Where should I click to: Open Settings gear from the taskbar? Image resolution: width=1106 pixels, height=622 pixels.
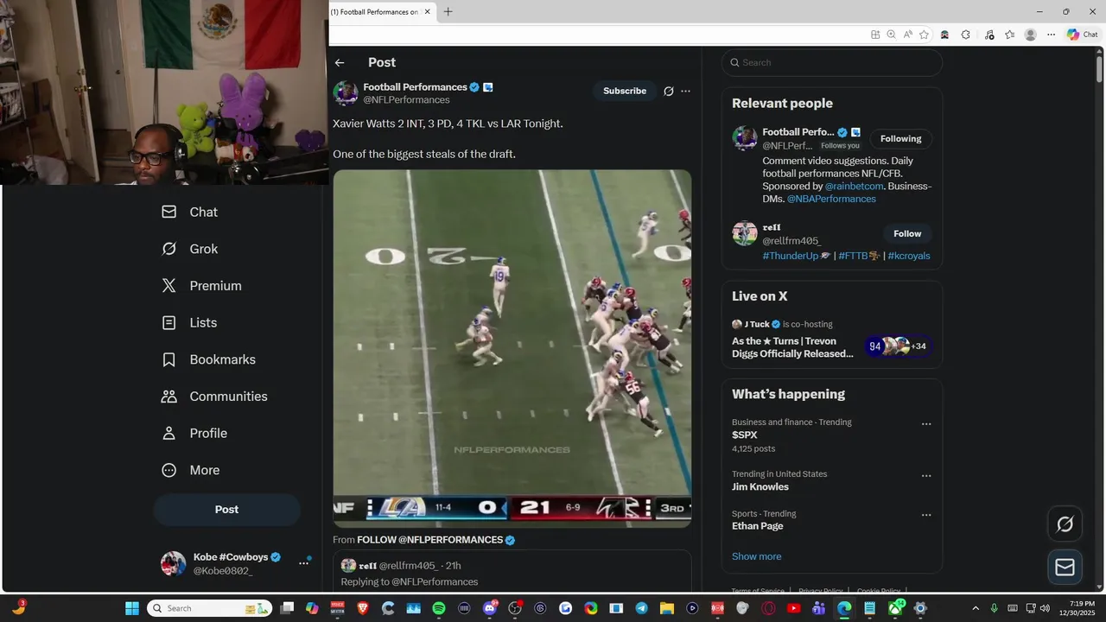(x=920, y=608)
